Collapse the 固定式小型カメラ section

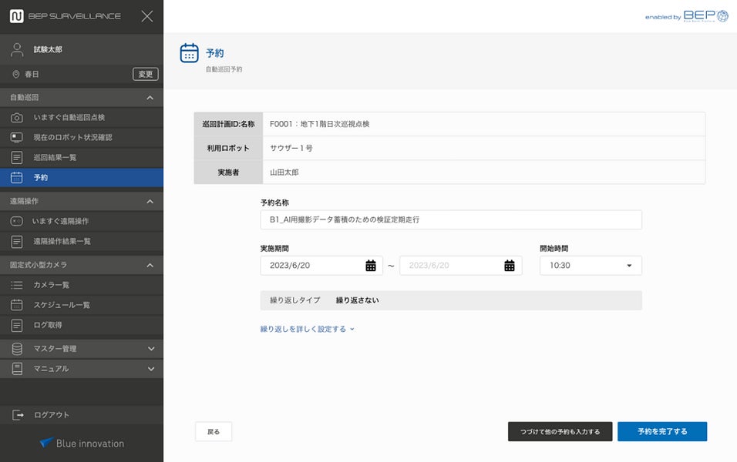click(x=150, y=266)
